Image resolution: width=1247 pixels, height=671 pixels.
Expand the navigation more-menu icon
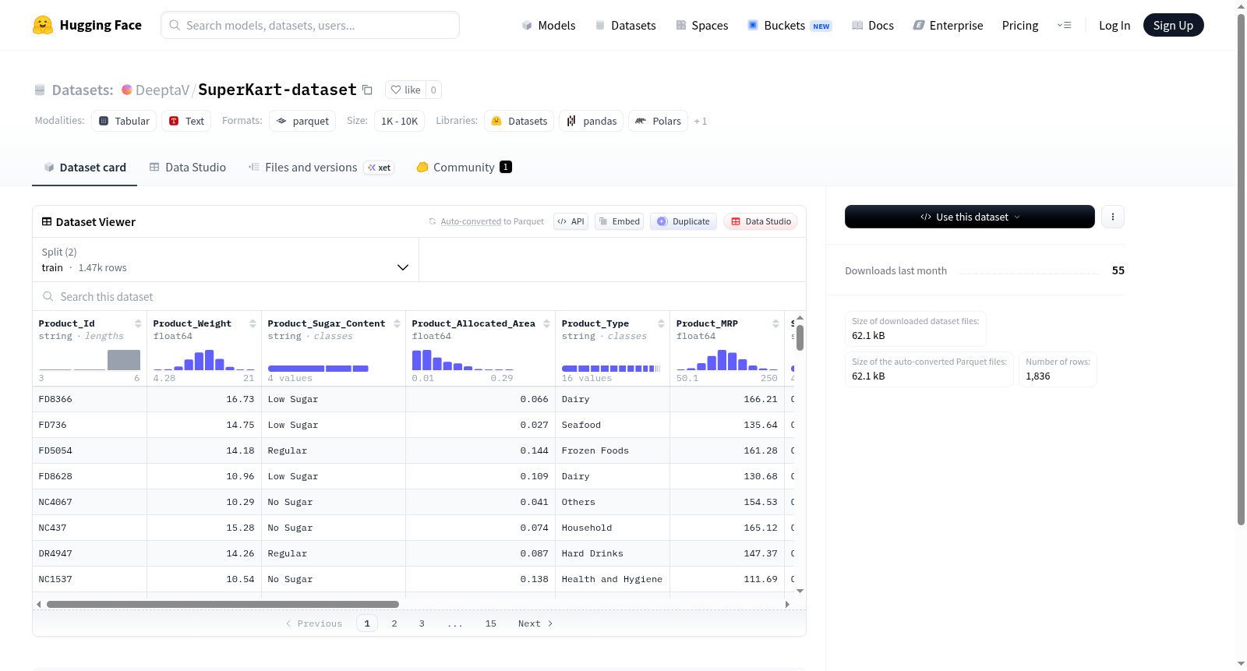[1064, 25]
